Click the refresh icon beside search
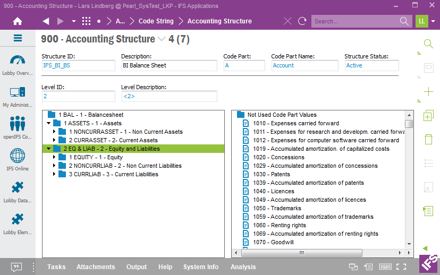Image resolution: width=440 pixels, height=275 pixels. [x=302, y=21]
